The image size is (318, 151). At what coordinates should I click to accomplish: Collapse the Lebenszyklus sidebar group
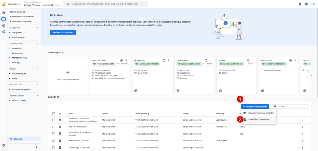(x=38, y=43)
